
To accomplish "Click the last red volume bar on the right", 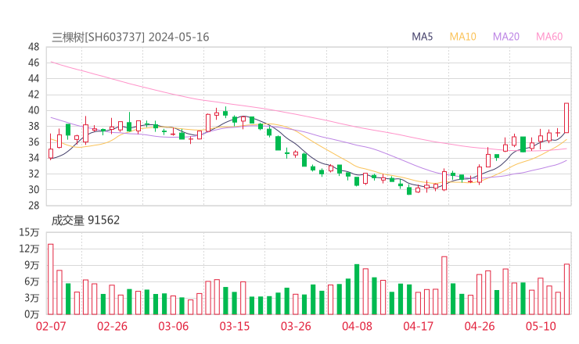I will point(566,289).
